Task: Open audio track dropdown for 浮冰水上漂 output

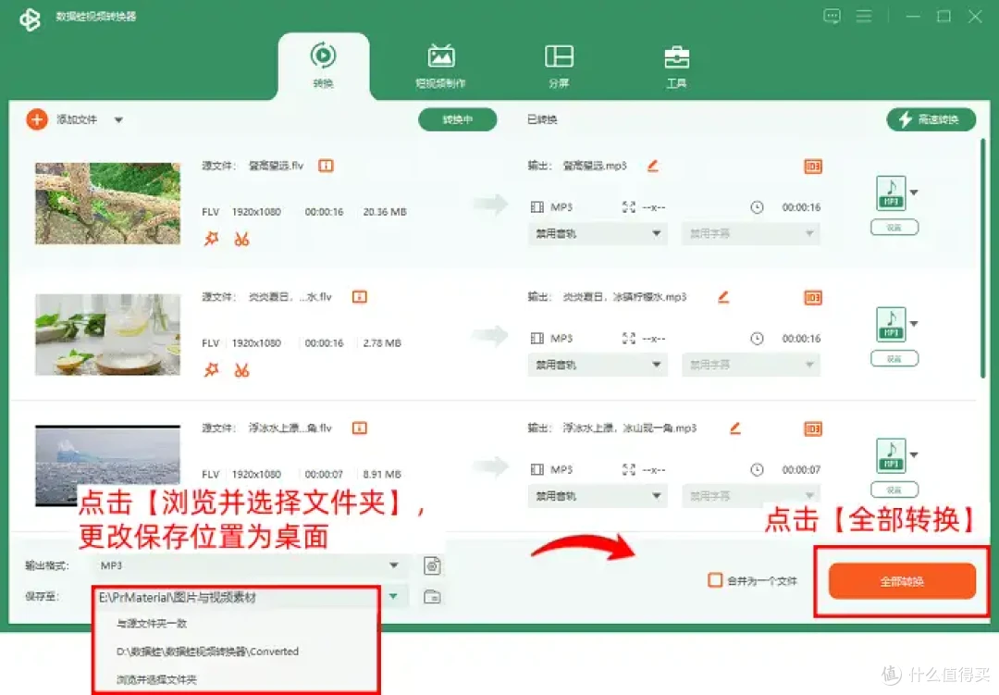Action: pyautogui.click(x=597, y=495)
